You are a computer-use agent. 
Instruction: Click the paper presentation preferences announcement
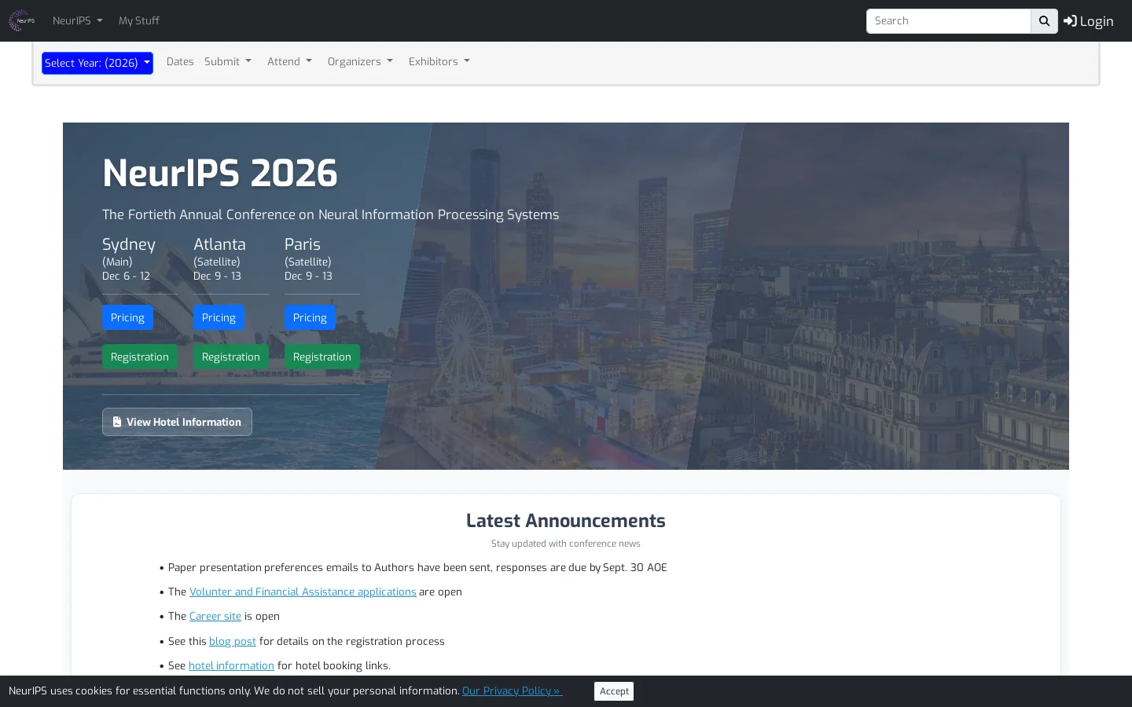pos(417,567)
